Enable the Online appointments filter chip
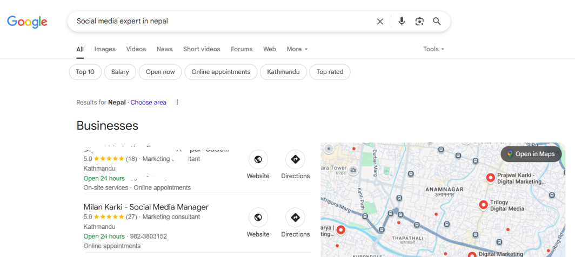Viewport: 575px width, 257px height. tap(220, 72)
